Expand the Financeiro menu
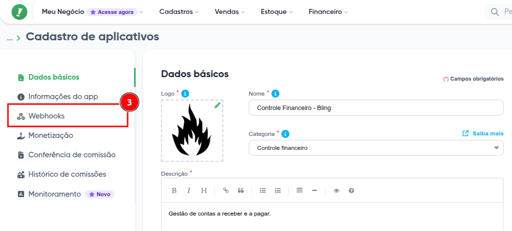The image size is (512, 231). tap(328, 11)
